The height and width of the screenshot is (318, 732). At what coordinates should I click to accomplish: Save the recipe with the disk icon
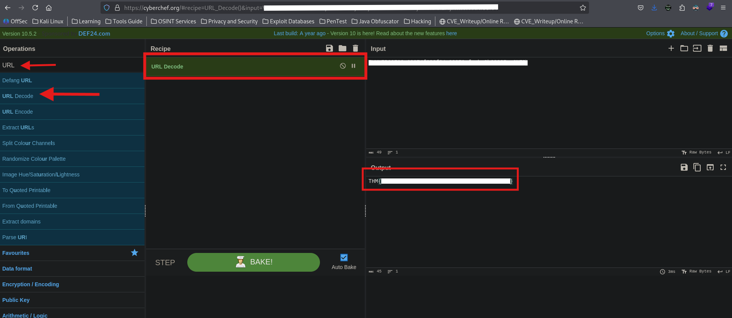[329, 48]
